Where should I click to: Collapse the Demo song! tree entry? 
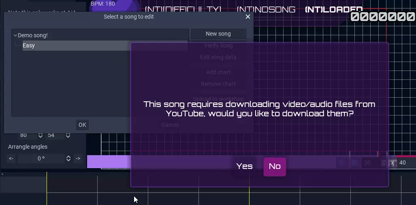(x=15, y=35)
